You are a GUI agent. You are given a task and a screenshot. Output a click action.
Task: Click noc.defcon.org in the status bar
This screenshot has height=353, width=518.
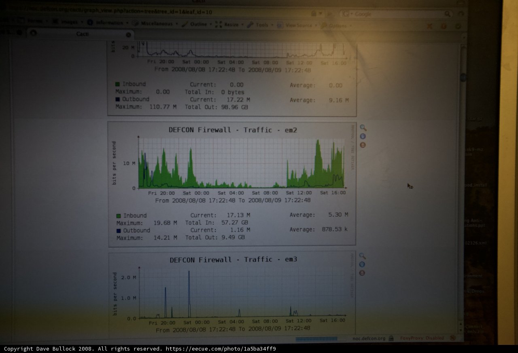pos(369,338)
